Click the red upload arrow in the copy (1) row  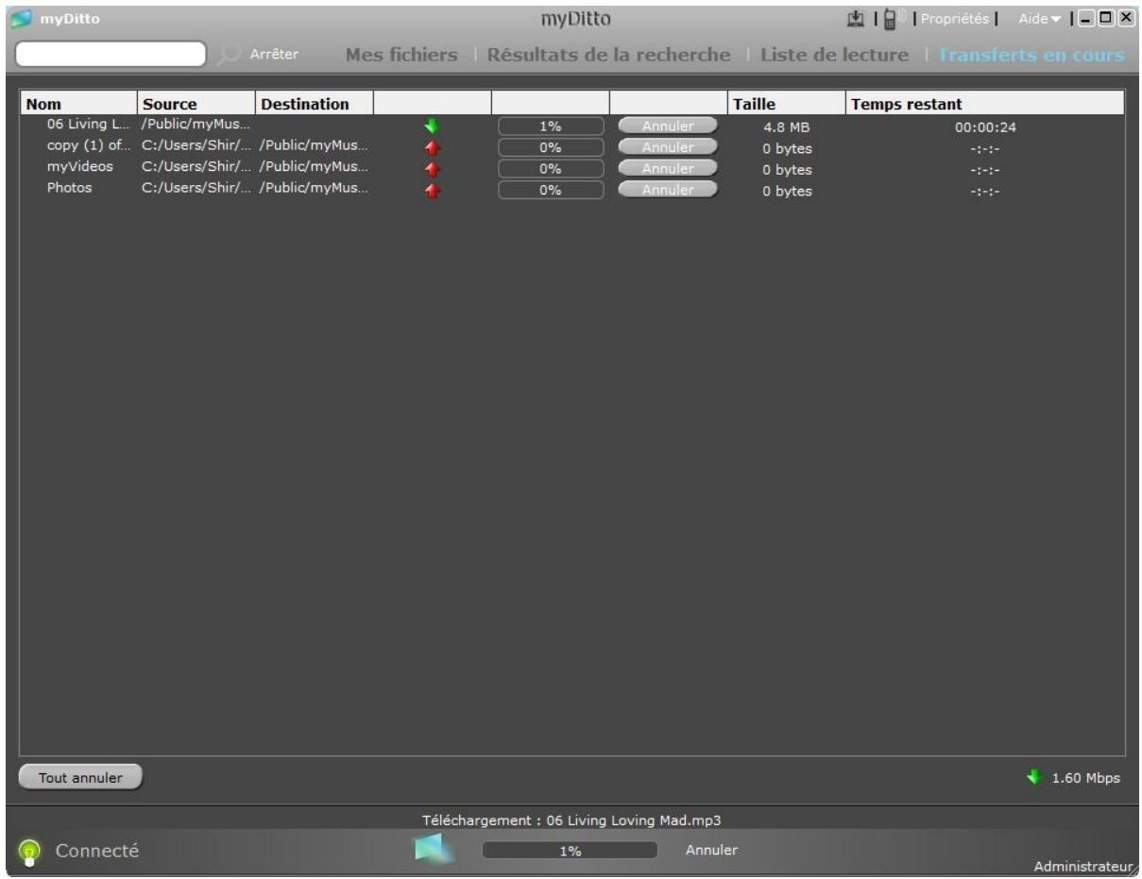pyautogui.click(x=434, y=148)
